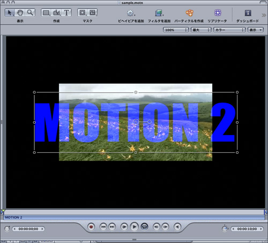
Task: Select the arrow selection tool
Action: pyautogui.click(x=10, y=13)
